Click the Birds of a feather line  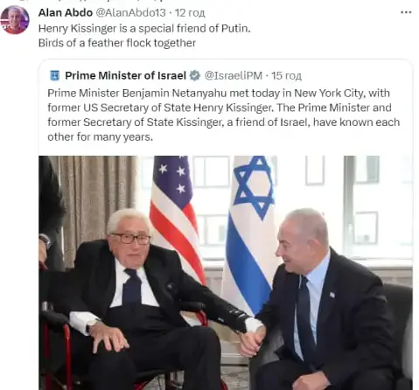click(x=117, y=43)
